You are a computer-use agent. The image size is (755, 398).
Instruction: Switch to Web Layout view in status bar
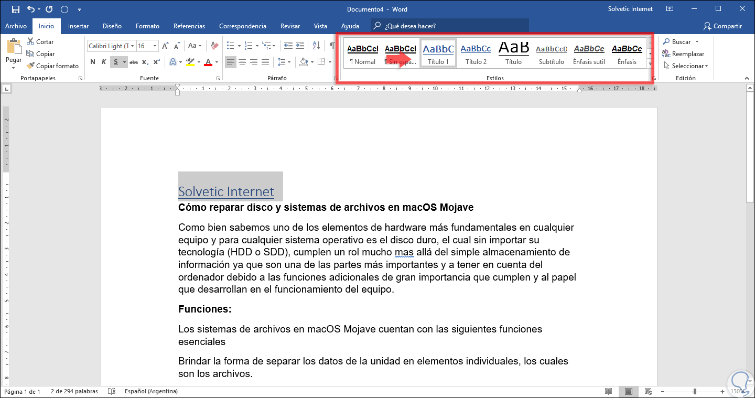pos(648,392)
